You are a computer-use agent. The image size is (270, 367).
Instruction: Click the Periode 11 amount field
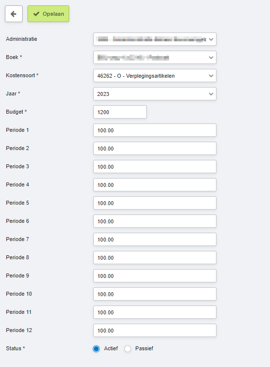155,312
